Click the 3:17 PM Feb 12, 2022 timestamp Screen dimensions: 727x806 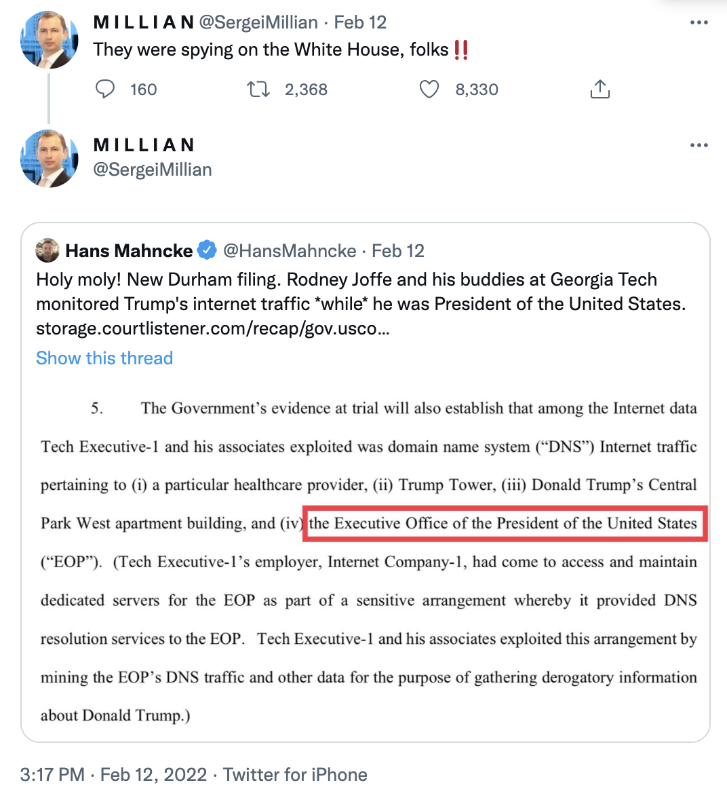113,775
